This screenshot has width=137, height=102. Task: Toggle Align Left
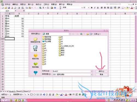(102, 8)
